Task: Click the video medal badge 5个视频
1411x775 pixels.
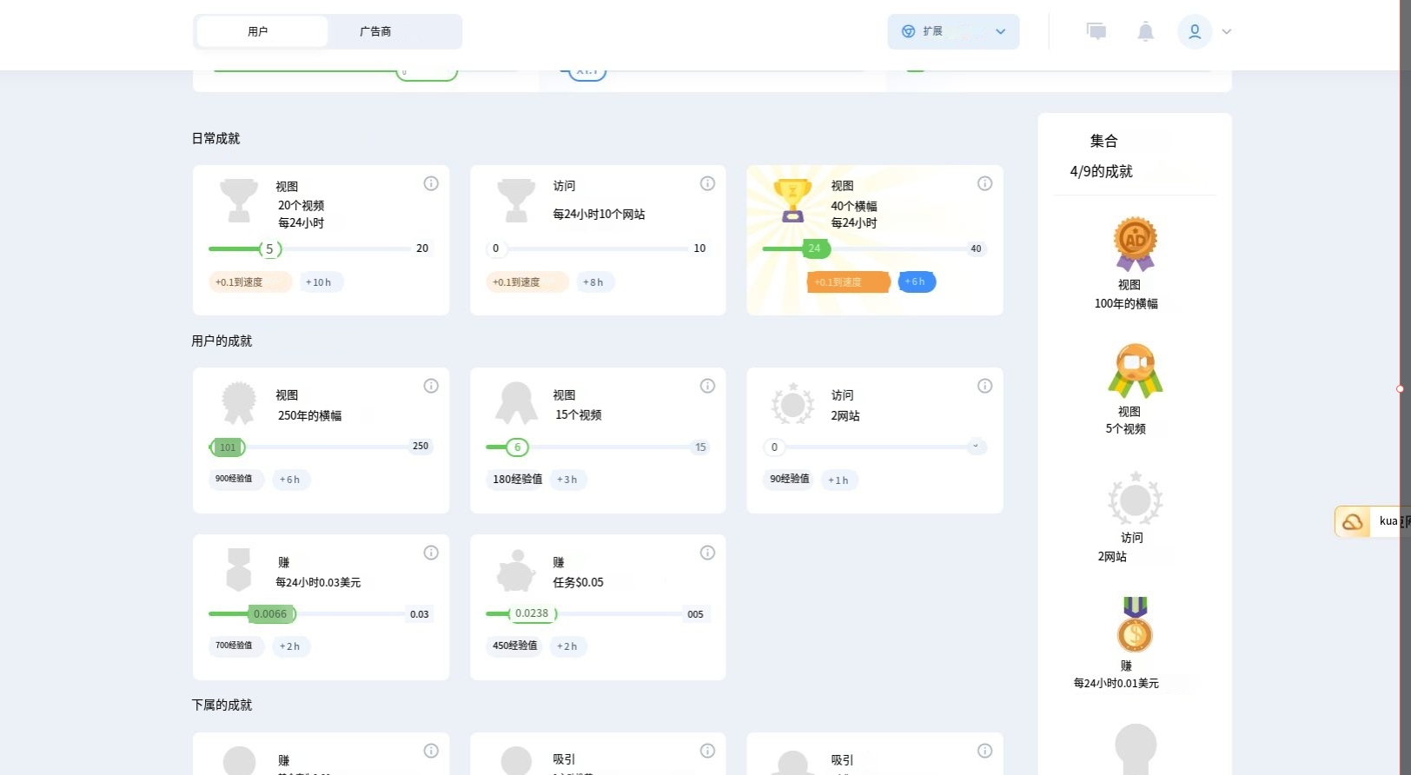Action: tap(1135, 371)
